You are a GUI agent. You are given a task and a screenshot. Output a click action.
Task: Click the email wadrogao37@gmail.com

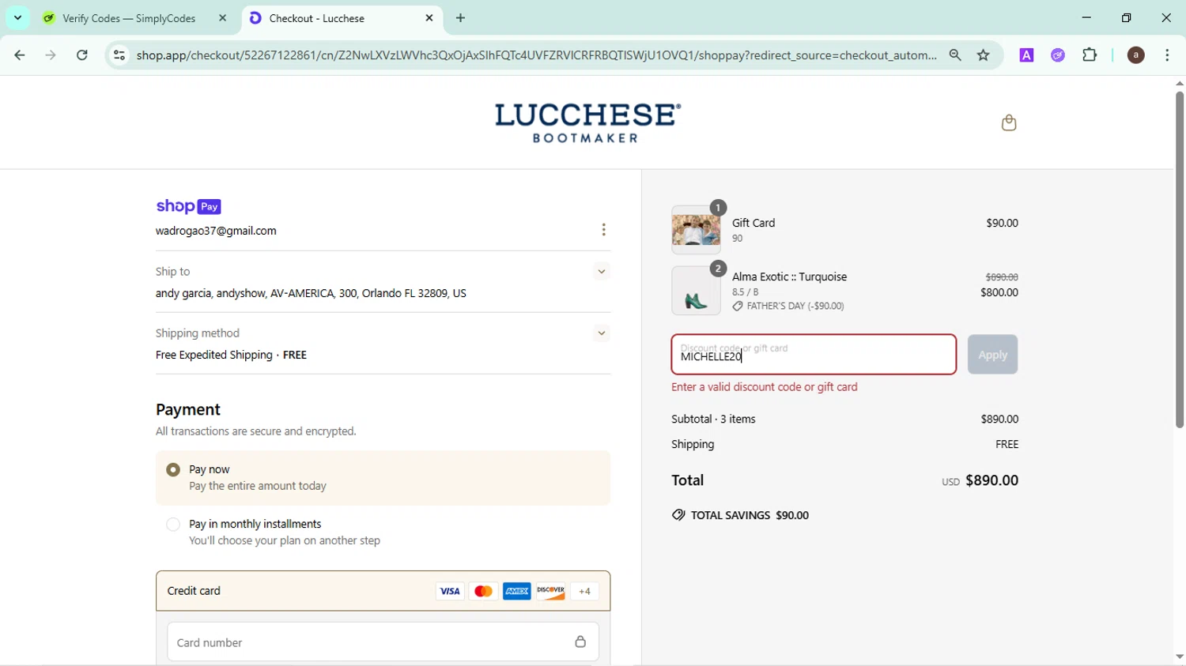coord(216,231)
